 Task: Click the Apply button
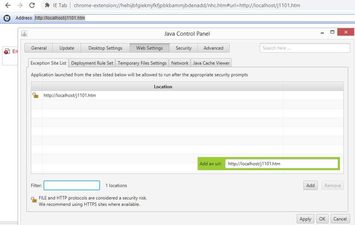[x=305, y=219]
